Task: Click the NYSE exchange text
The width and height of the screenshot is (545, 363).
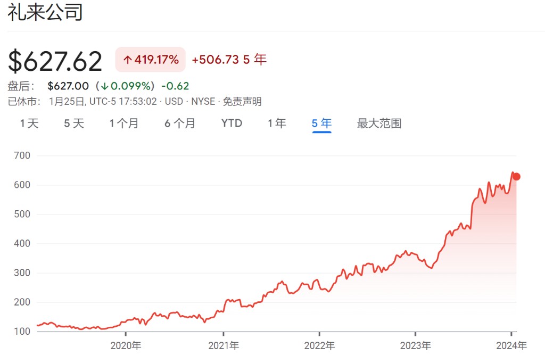Action: pos(203,102)
